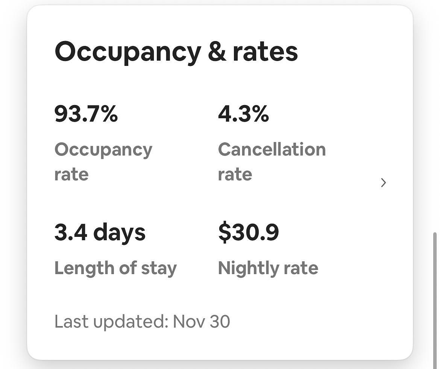The height and width of the screenshot is (369, 440).
Task: Select the 4.3% cancellation value
Action: coord(243,114)
